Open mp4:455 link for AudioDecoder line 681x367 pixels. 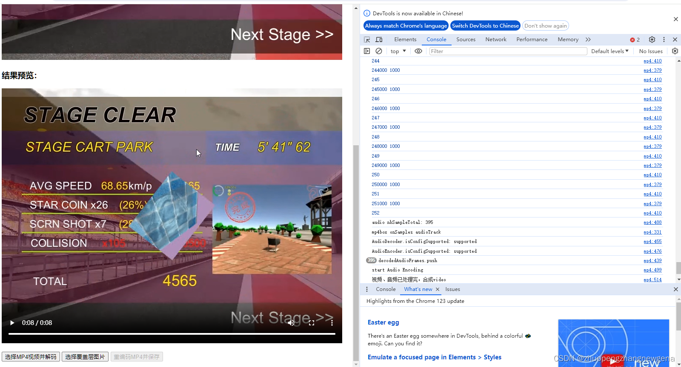(652, 242)
